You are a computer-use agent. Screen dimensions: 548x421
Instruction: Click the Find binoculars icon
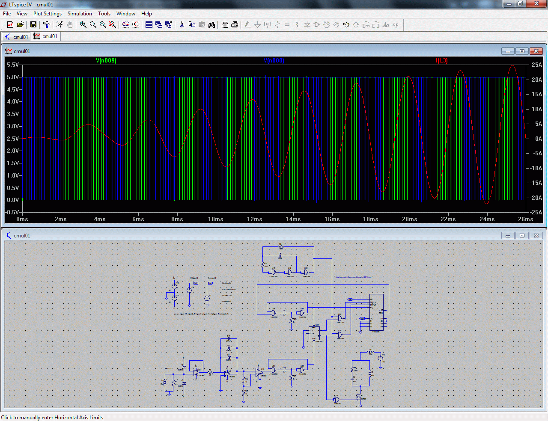coord(211,25)
